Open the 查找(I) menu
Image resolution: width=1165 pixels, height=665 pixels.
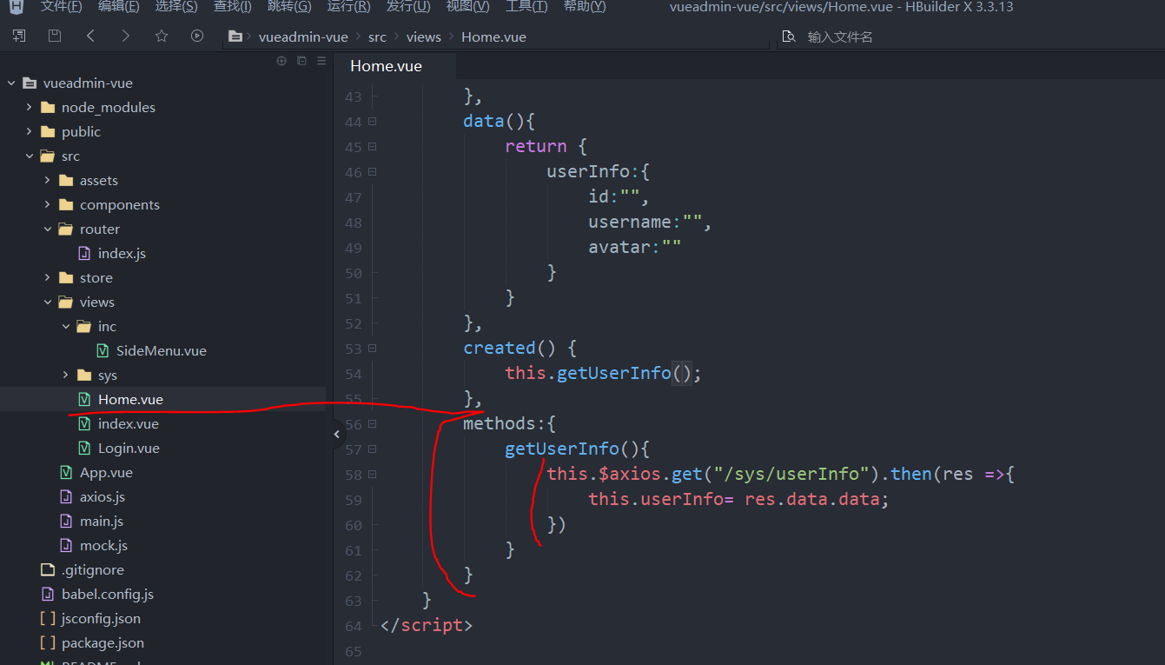[x=232, y=7]
